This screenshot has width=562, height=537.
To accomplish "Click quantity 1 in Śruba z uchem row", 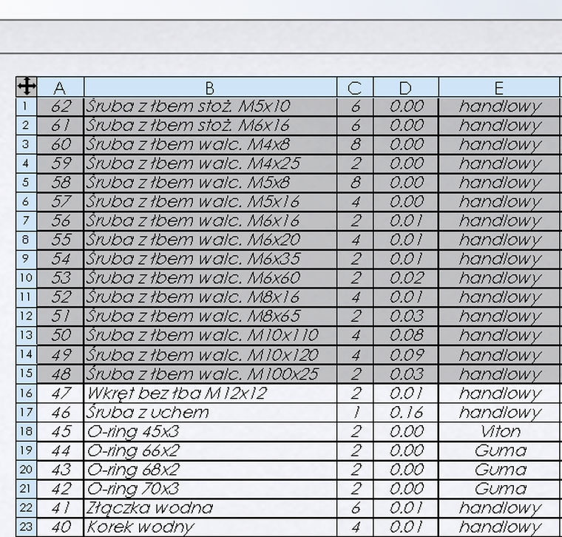I will pos(355,412).
